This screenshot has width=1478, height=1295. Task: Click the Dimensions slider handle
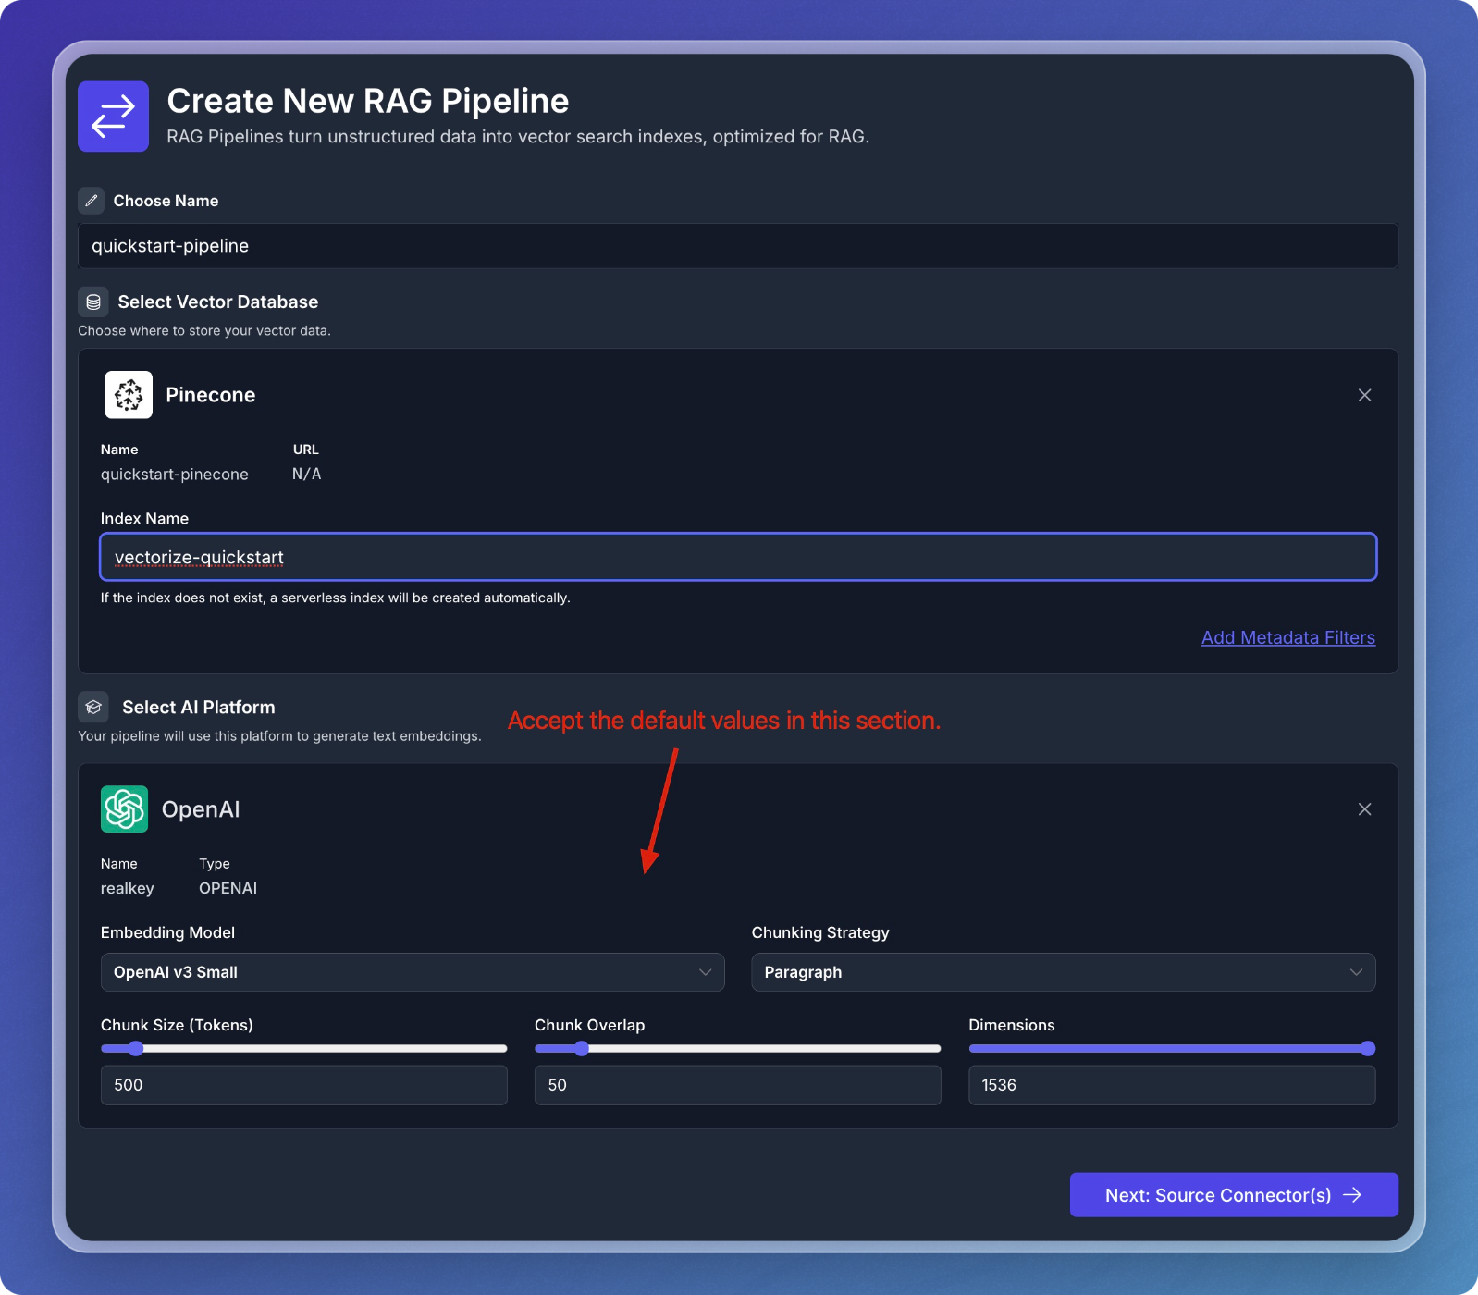point(1368,1048)
